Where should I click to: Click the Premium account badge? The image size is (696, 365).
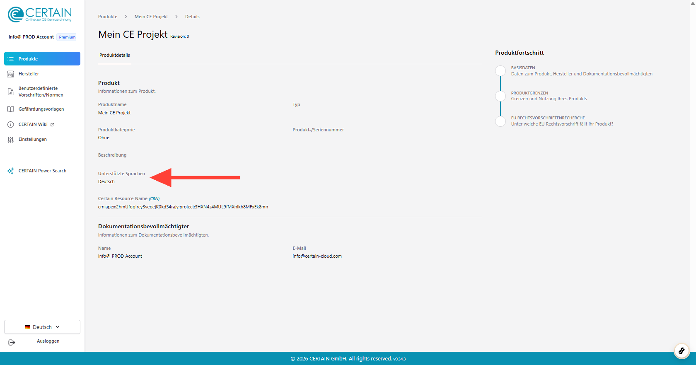[x=67, y=37]
